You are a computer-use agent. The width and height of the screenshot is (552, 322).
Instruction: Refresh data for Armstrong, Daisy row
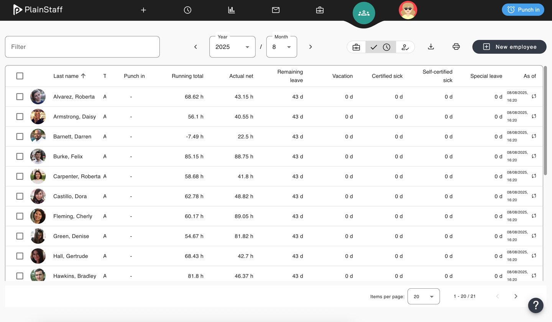534,116
